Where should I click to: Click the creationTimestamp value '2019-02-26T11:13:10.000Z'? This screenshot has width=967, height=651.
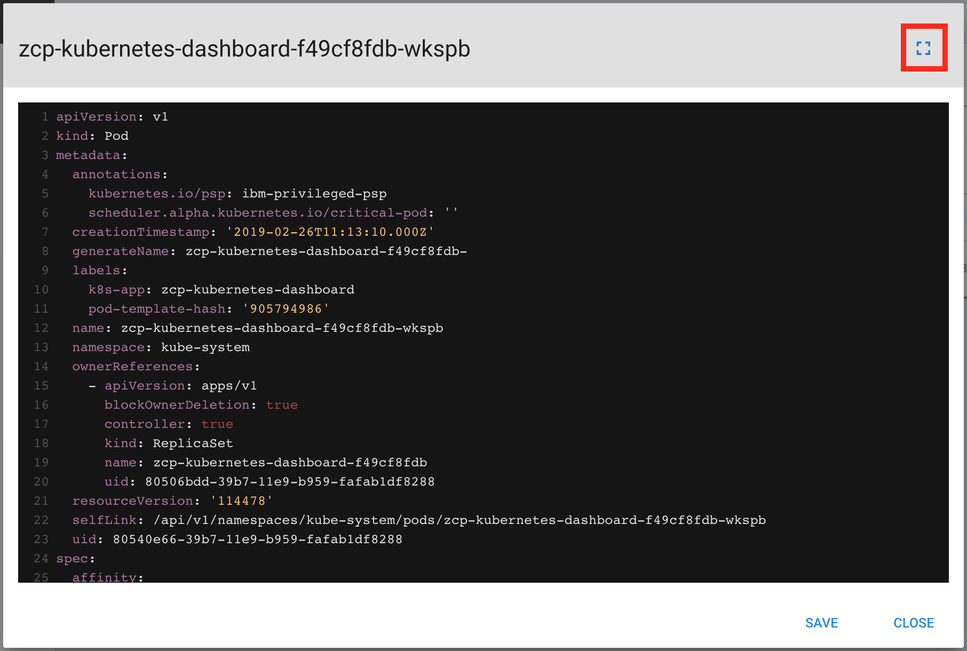click(330, 232)
